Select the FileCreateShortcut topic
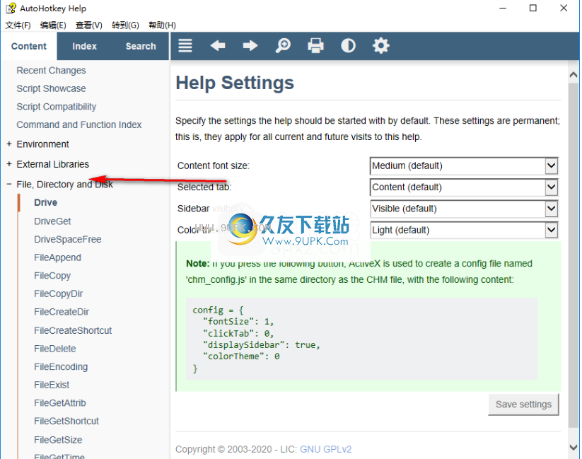 coord(73,330)
